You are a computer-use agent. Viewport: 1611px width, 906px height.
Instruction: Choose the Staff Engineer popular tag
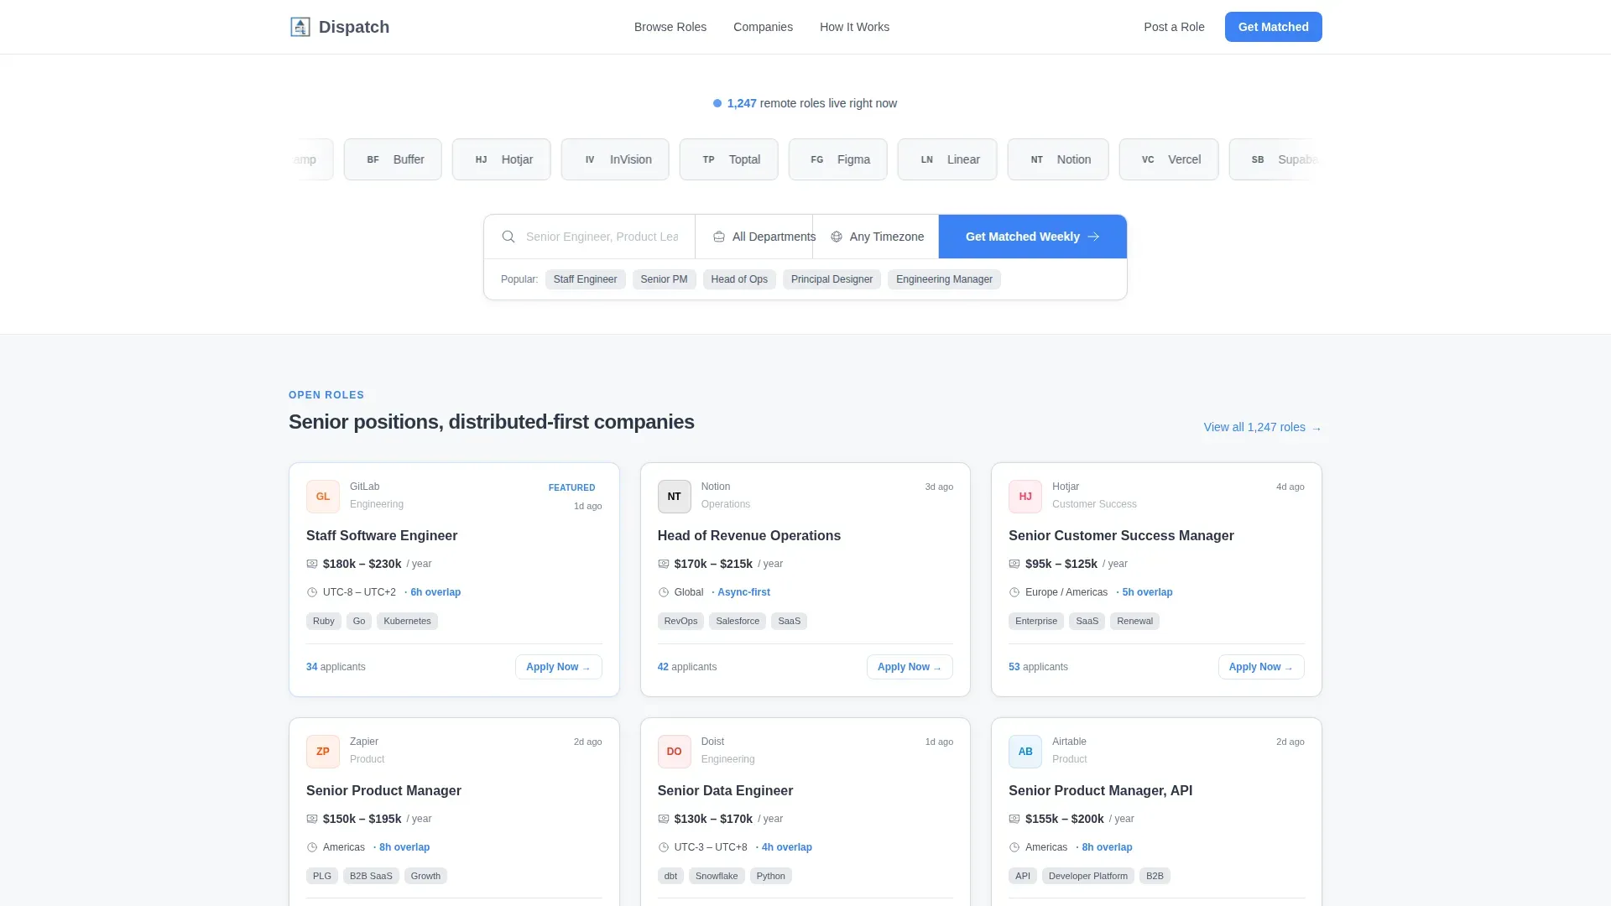[x=585, y=279]
